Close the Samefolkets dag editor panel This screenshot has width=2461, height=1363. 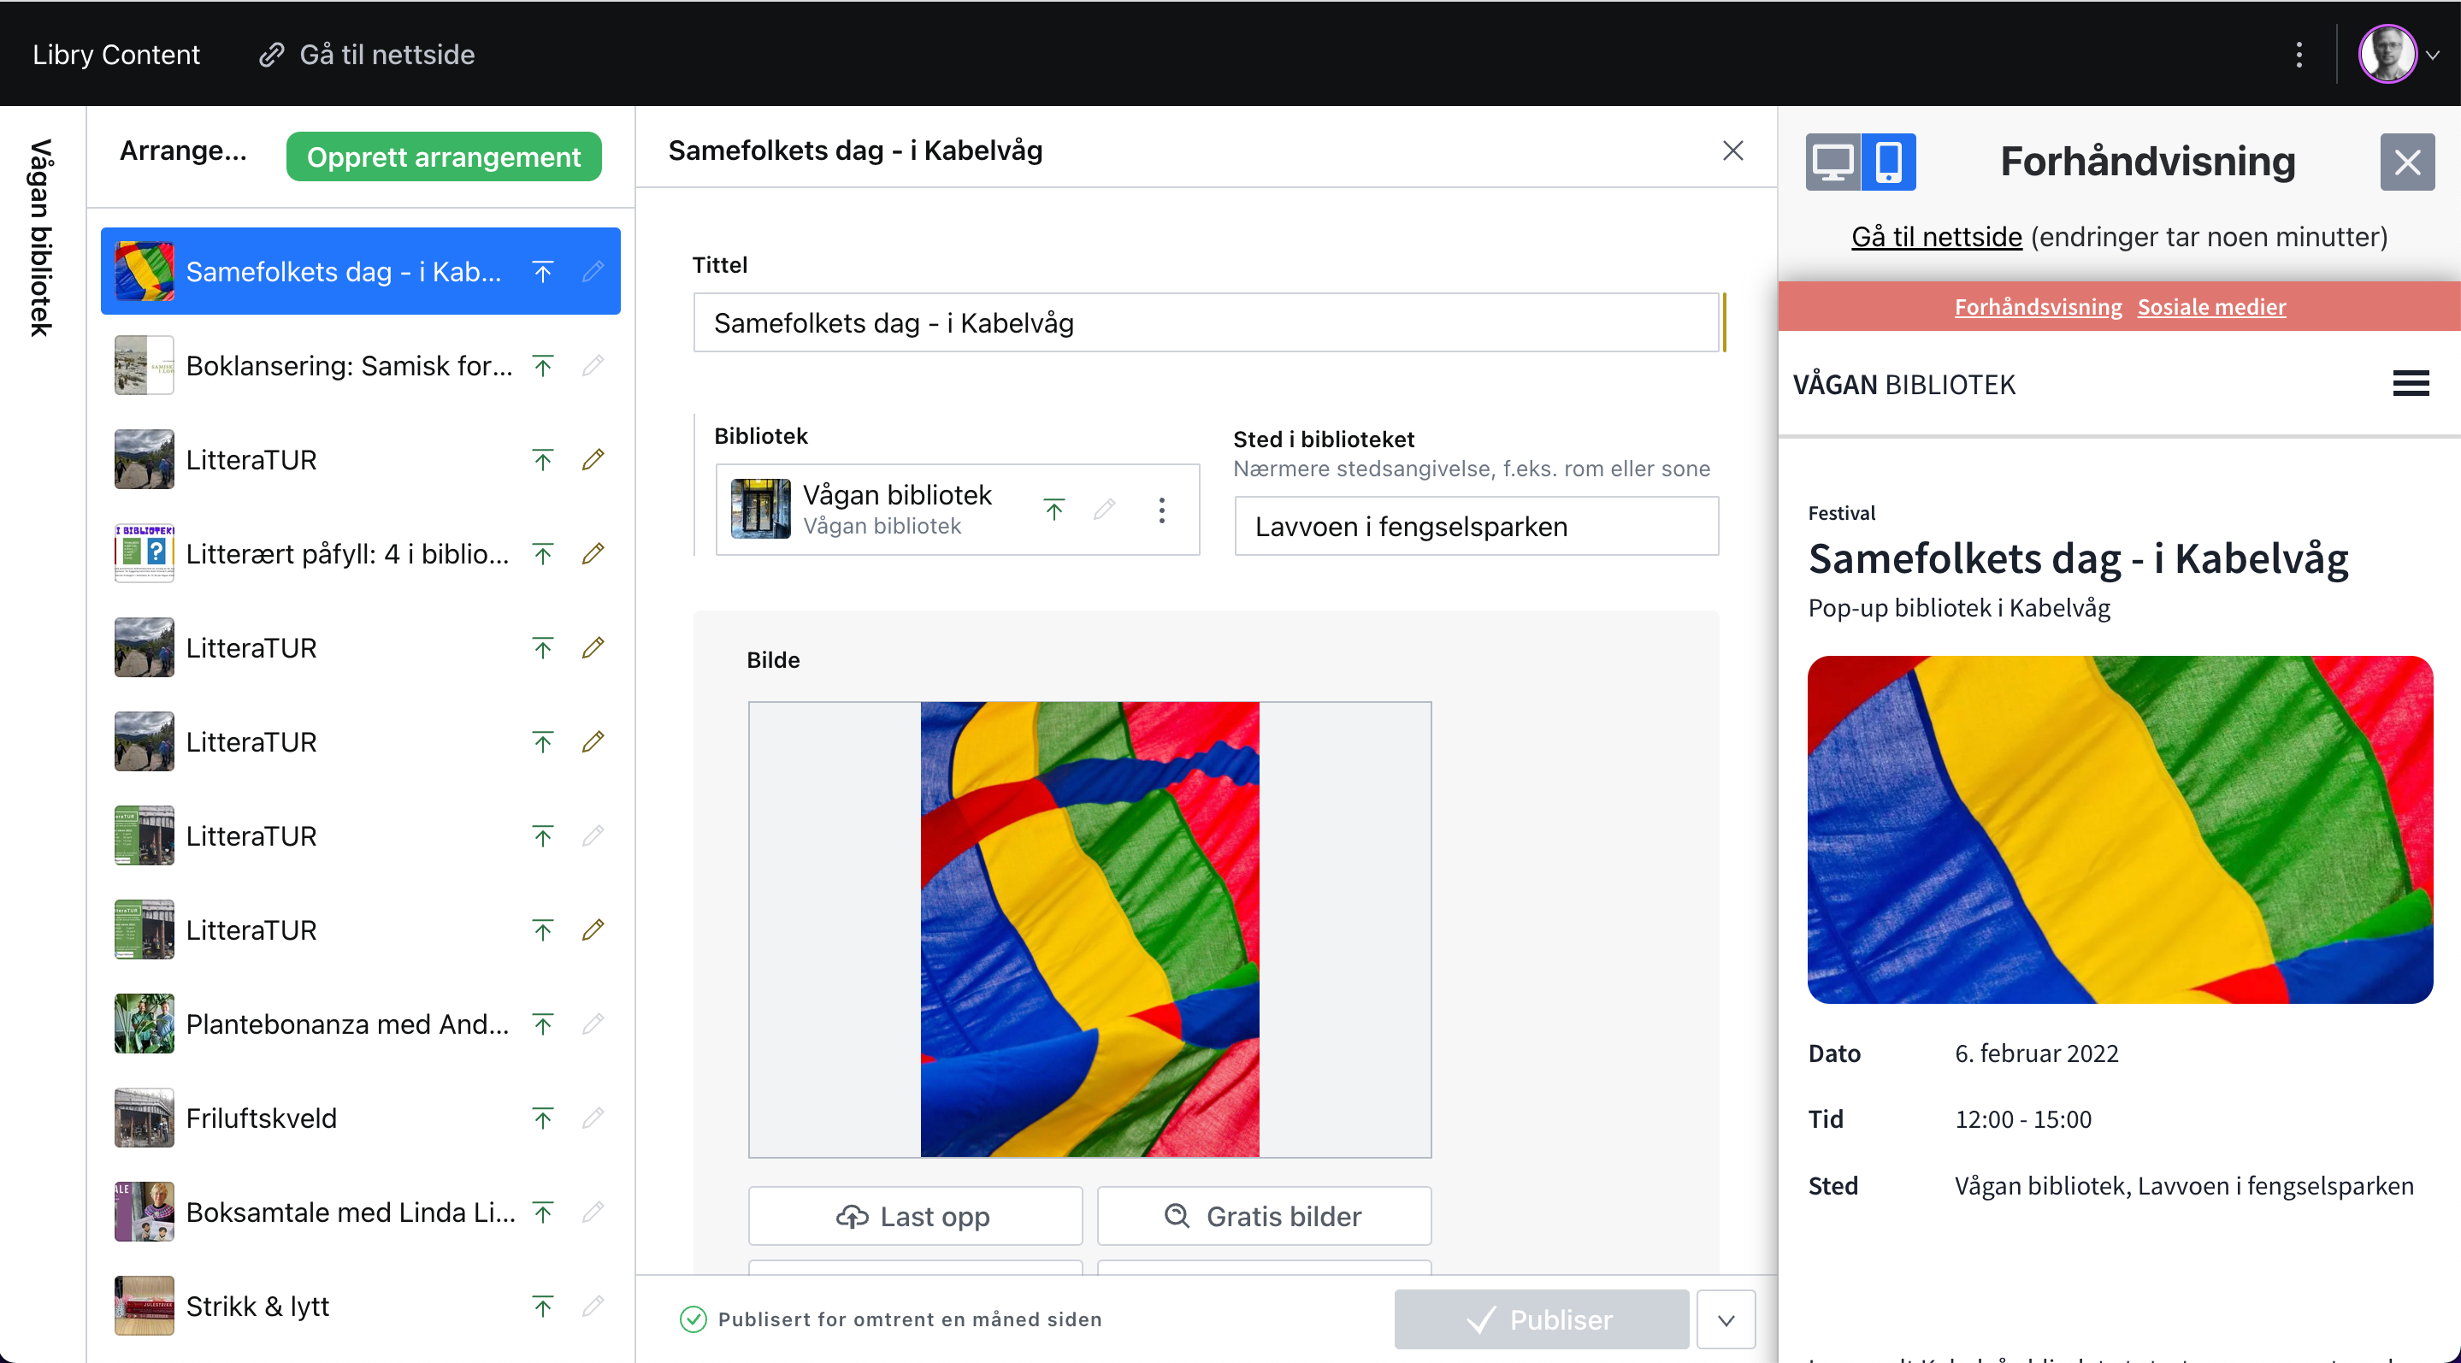coord(1732,150)
